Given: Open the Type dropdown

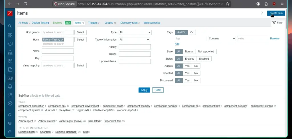Looking at the screenshot, I should pyautogui.click(x=135, y=32).
